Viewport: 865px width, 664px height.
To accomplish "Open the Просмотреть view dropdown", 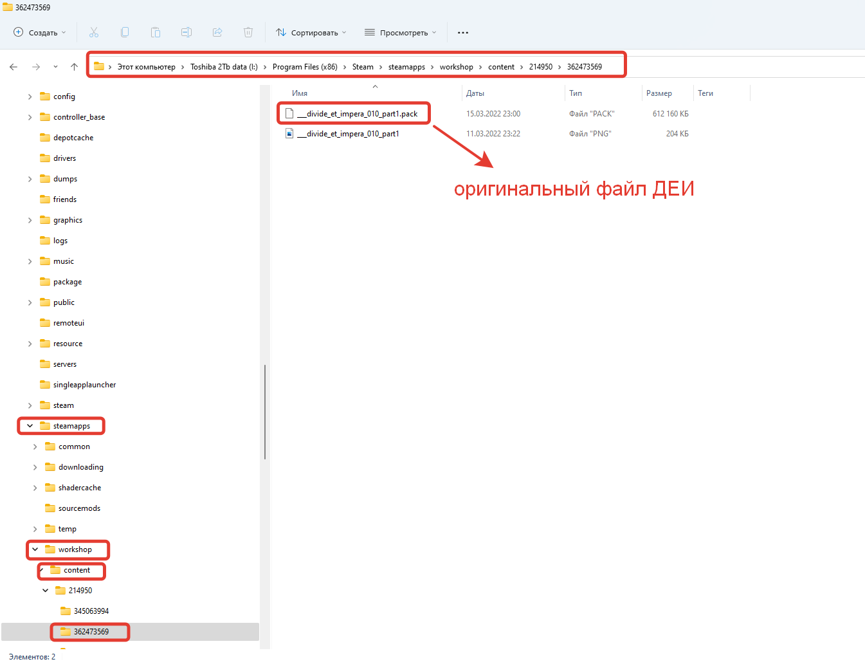I will [400, 32].
